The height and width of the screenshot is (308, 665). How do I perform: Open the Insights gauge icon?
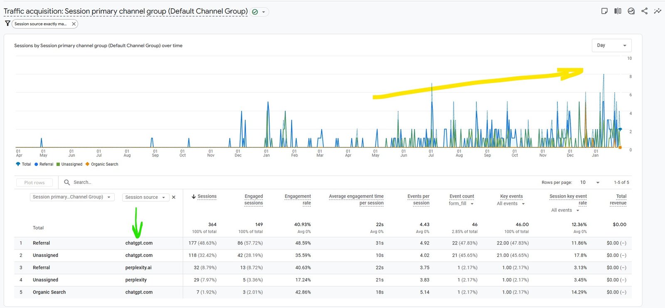pos(631,11)
